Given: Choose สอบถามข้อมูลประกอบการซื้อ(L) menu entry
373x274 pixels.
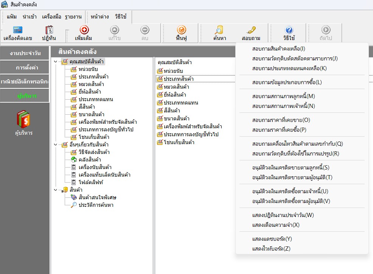Looking at the screenshot, I should coord(302,82).
